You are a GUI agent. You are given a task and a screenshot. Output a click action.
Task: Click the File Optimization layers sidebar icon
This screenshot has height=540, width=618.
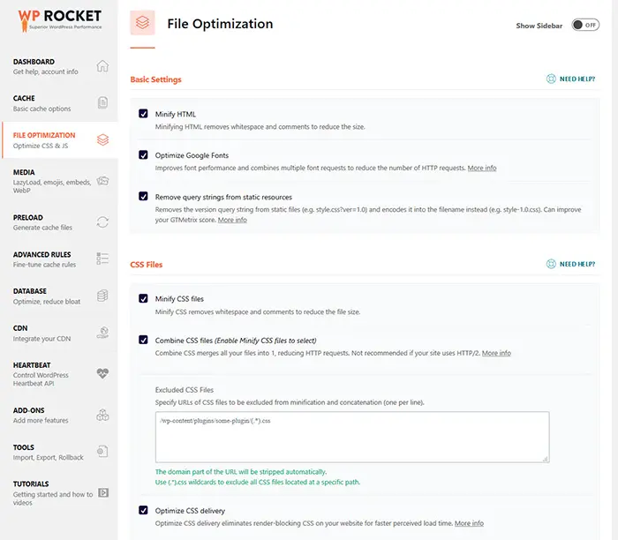[x=103, y=139]
